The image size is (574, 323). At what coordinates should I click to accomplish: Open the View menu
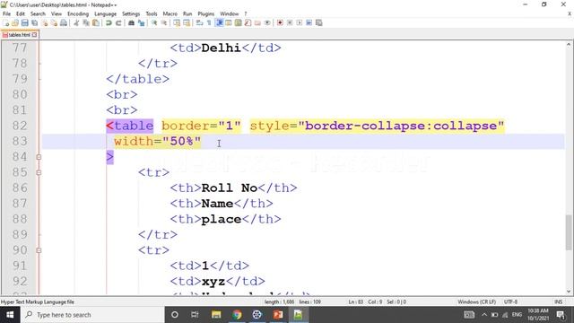point(57,14)
